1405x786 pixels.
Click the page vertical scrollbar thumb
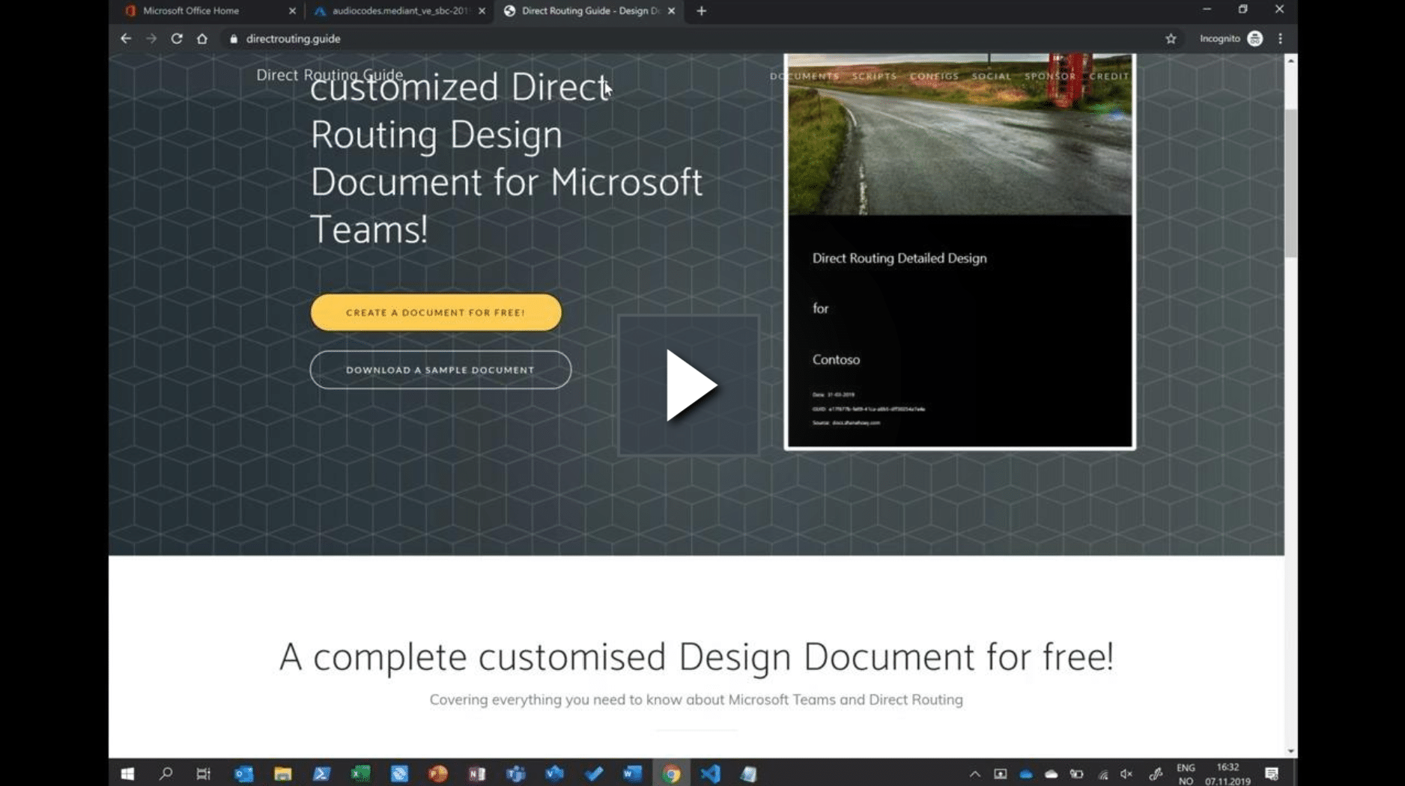click(1290, 183)
